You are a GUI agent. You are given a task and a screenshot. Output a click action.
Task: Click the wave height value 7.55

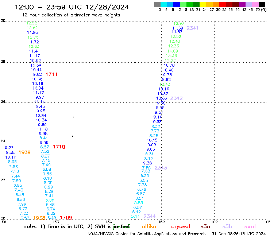pyautogui.click(x=146, y=167)
